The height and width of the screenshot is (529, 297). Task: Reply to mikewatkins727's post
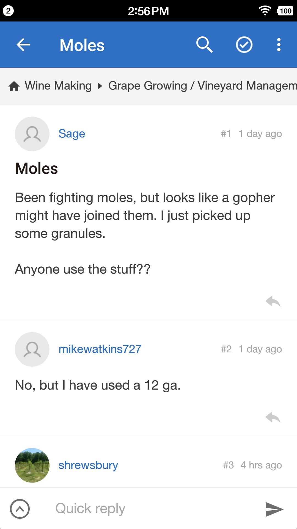pos(273,417)
